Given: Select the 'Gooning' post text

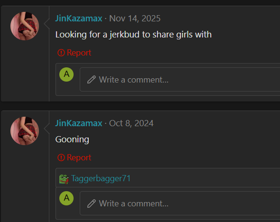Looking at the screenshot, I should point(72,139).
